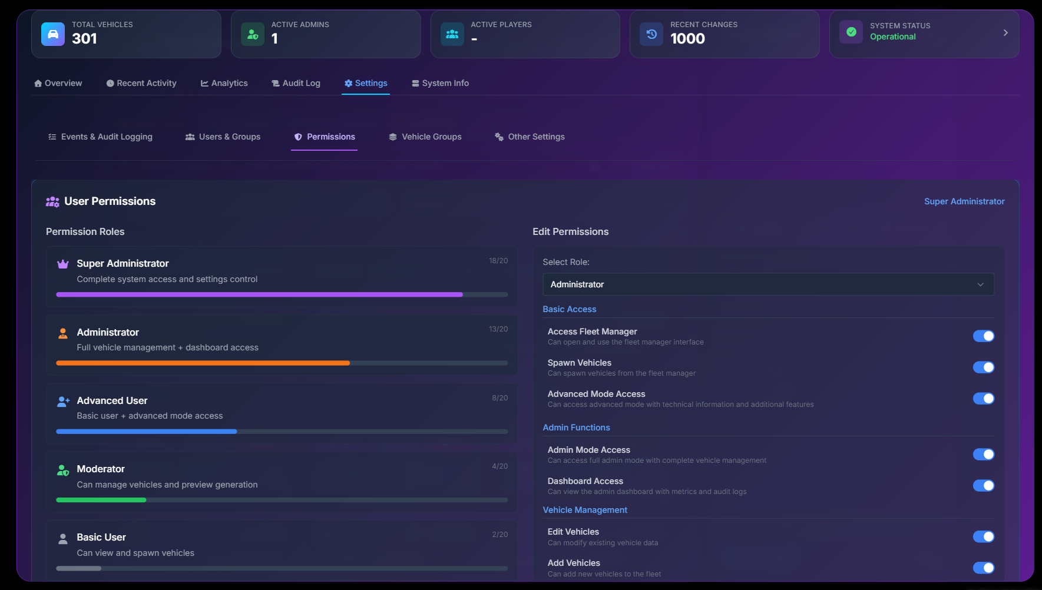The height and width of the screenshot is (590, 1042).
Task: Click the green System Status checkmark icon
Action: (x=851, y=32)
